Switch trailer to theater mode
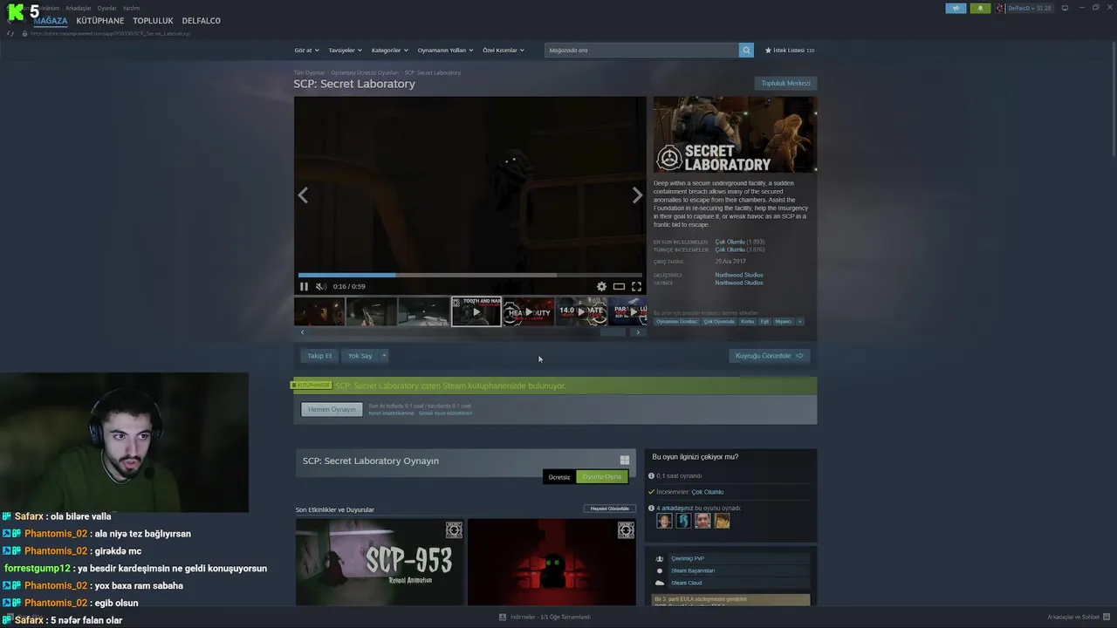 tap(619, 286)
